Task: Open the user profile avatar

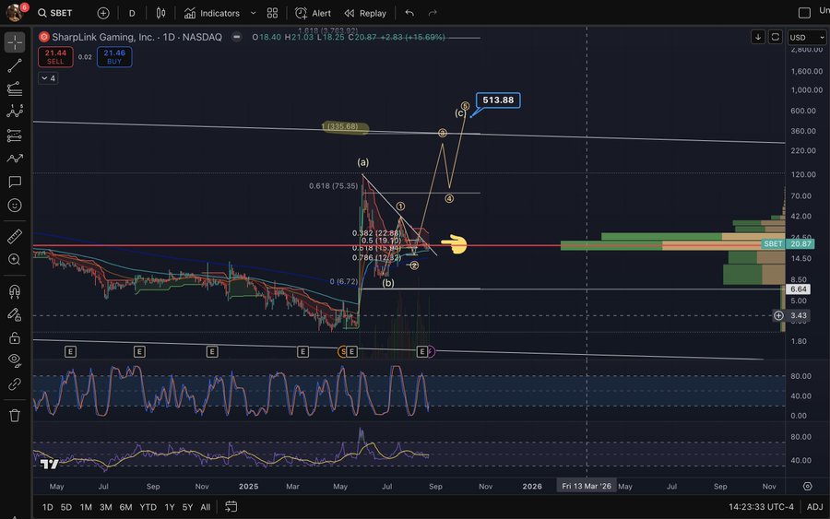Action: point(14,13)
